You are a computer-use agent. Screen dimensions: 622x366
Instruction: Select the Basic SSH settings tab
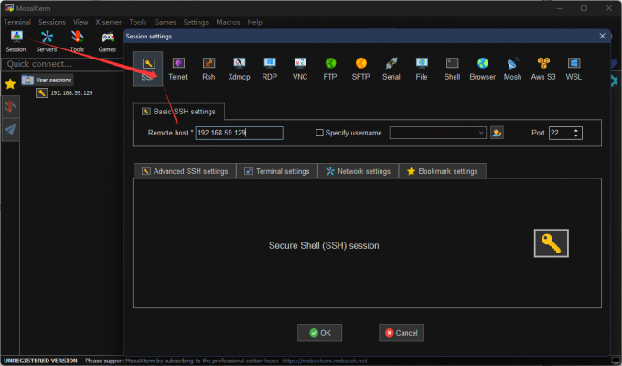(178, 112)
